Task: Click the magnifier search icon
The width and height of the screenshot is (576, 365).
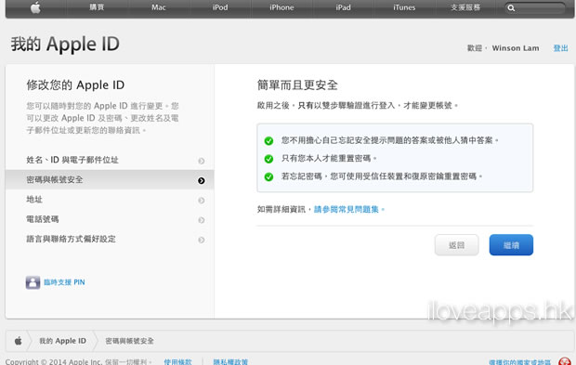Action: coord(511,8)
